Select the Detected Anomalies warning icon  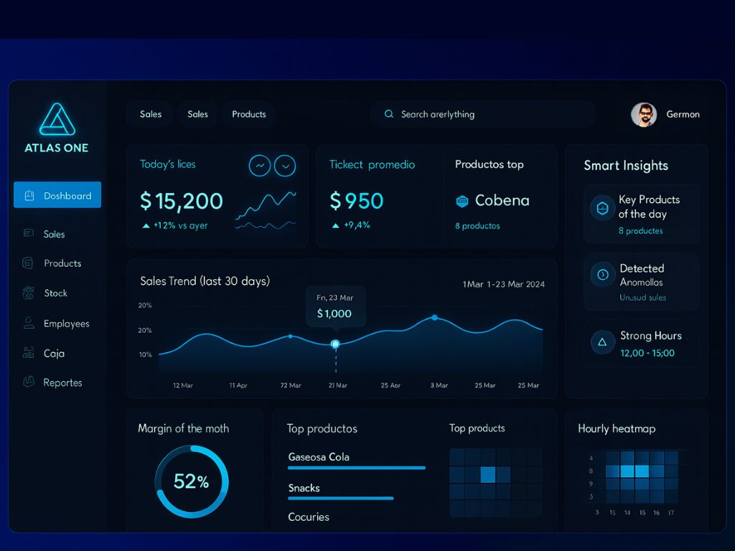click(601, 275)
